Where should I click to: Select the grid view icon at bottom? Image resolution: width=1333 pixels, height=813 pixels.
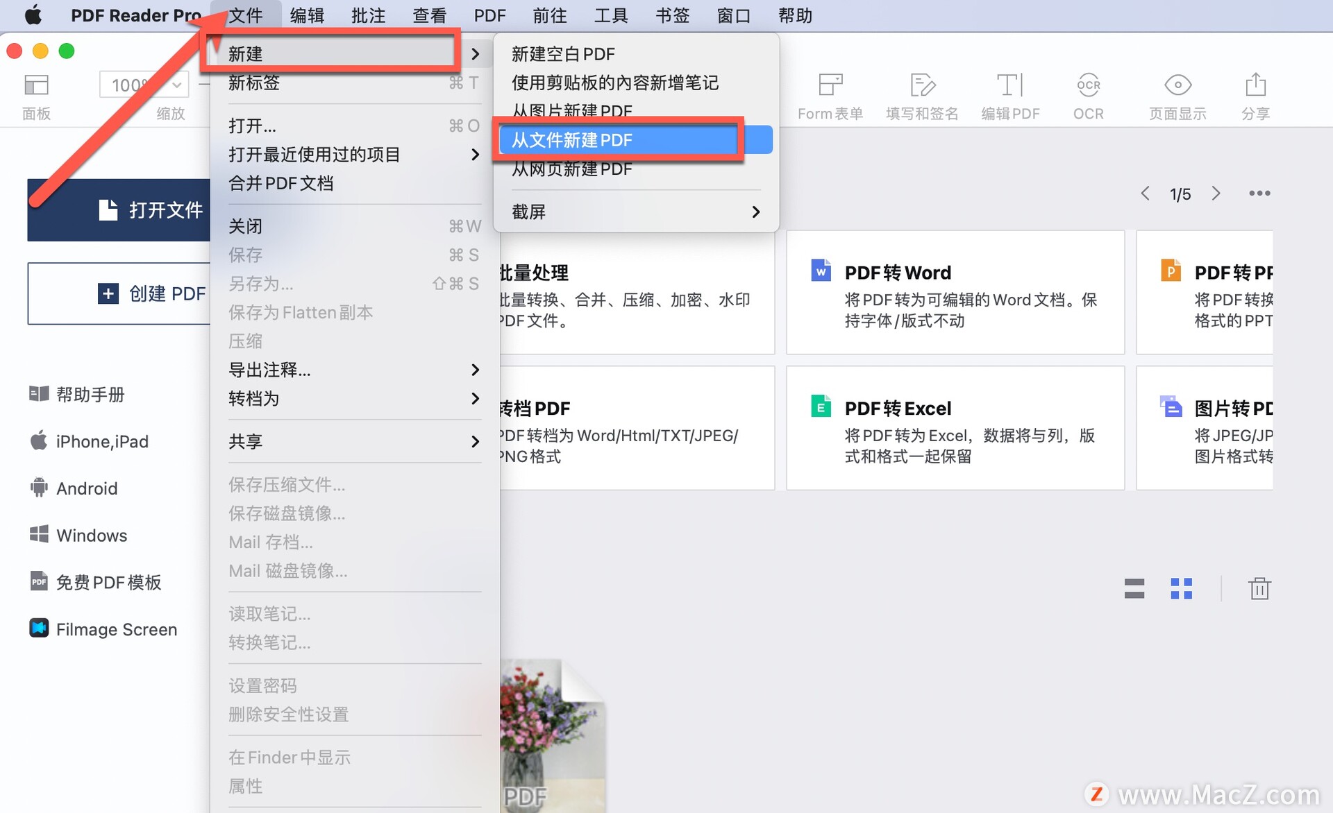tap(1184, 587)
